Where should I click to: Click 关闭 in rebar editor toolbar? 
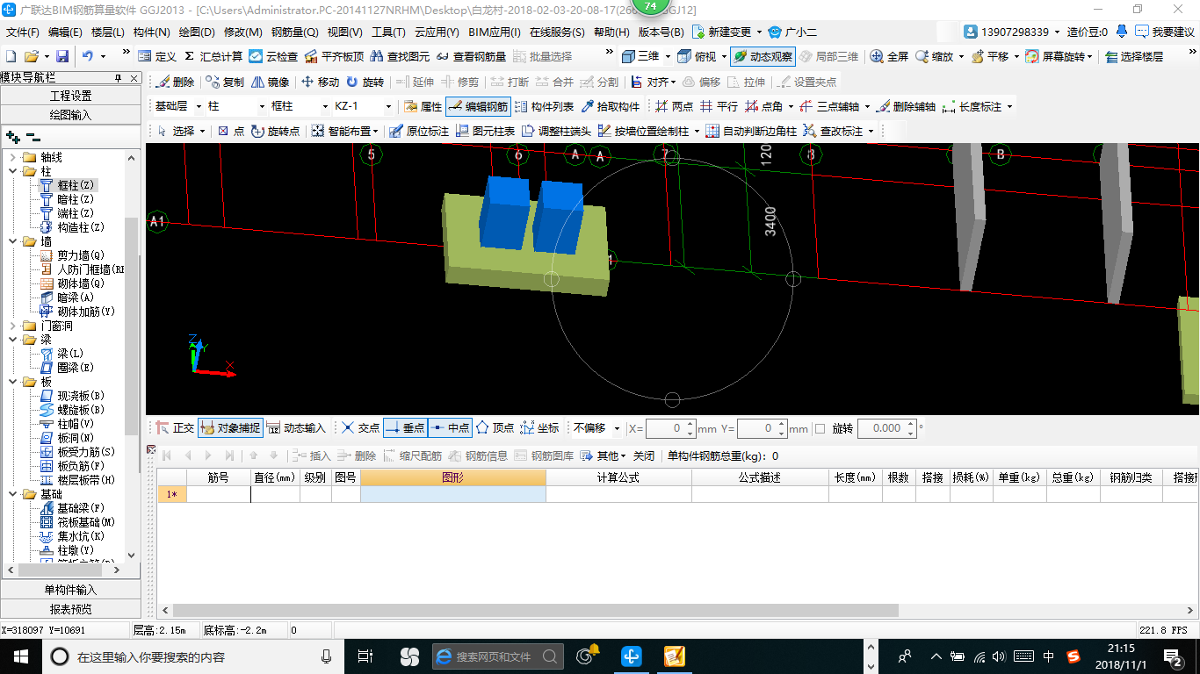click(x=644, y=456)
